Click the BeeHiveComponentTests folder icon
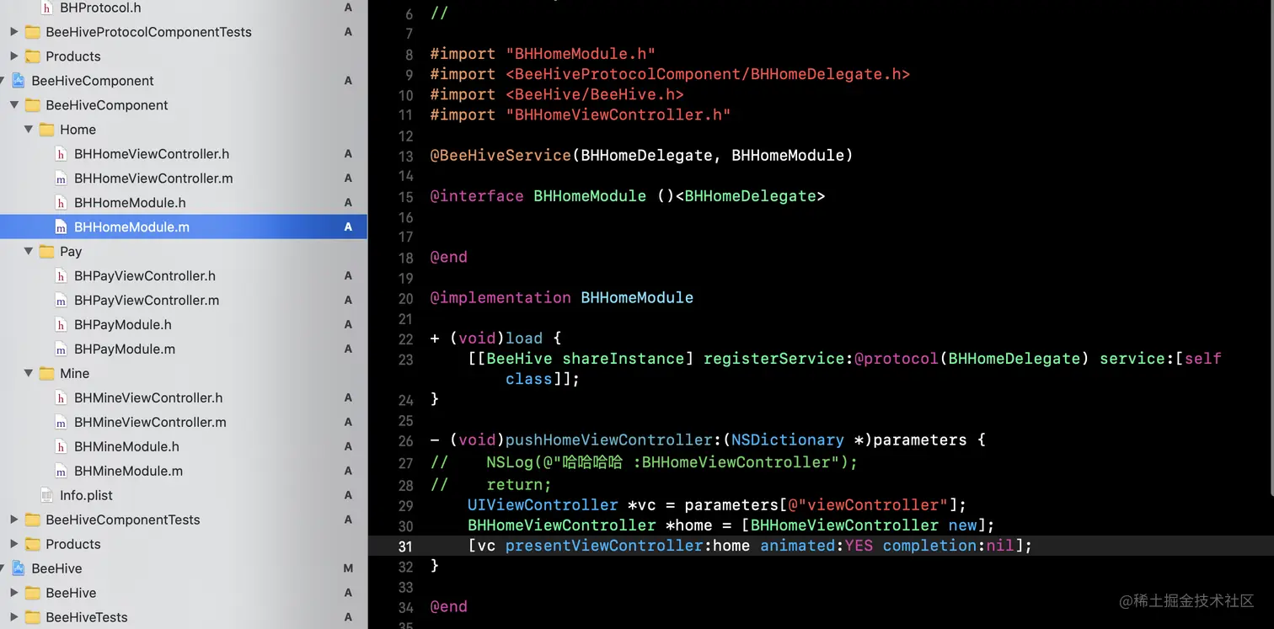Viewport: 1274px width, 629px height. pyautogui.click(x=33, y=520)
